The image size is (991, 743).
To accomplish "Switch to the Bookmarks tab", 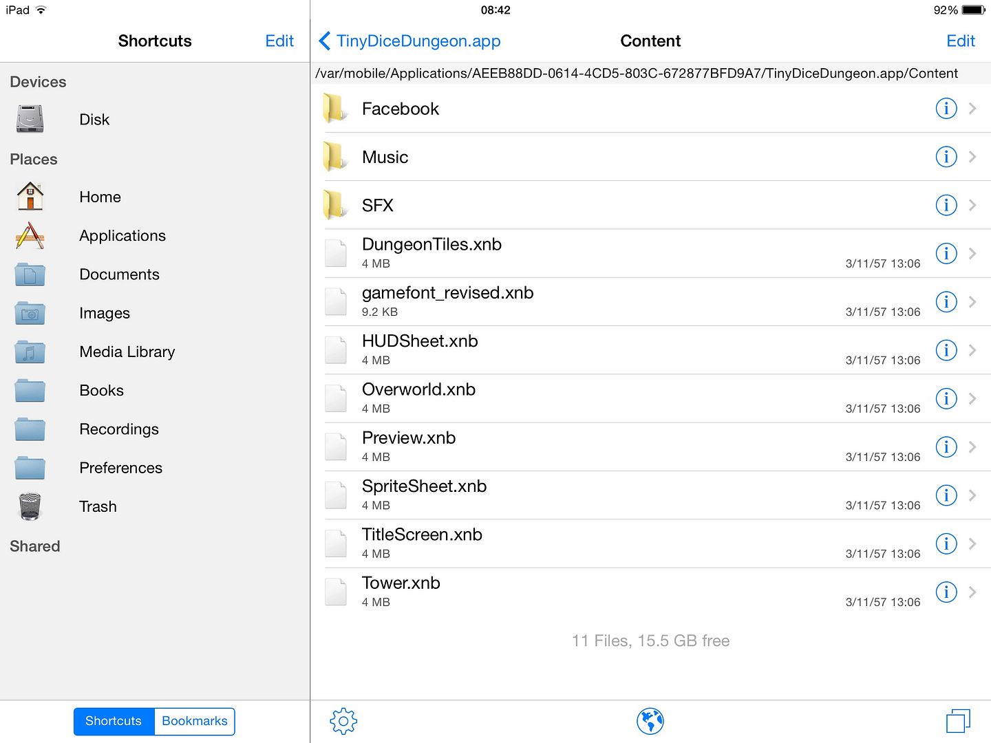I will (x=195, y=721).
